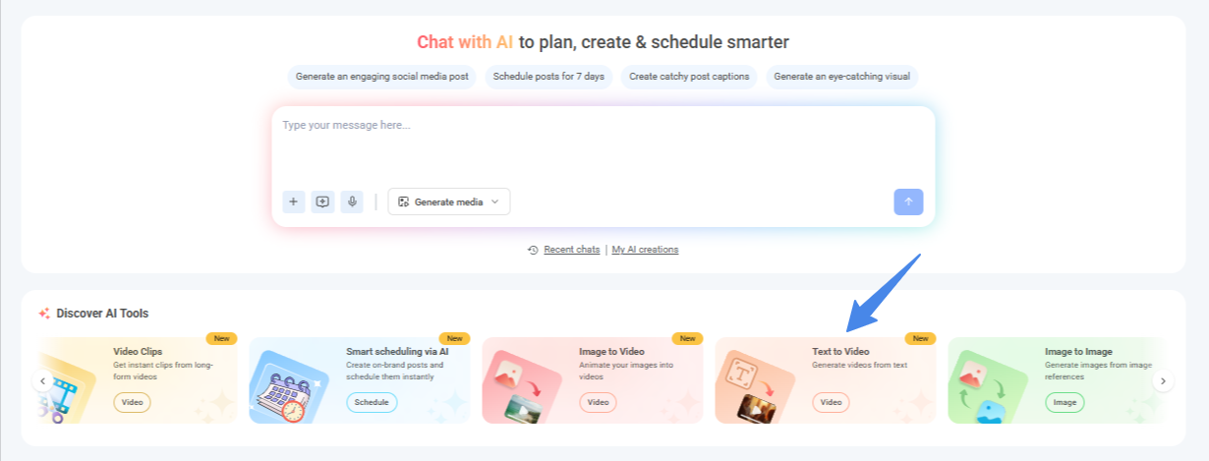Focus the 'Type your message here' field
The width and height of the screenshot is (1209, 461).
(602, 143)
